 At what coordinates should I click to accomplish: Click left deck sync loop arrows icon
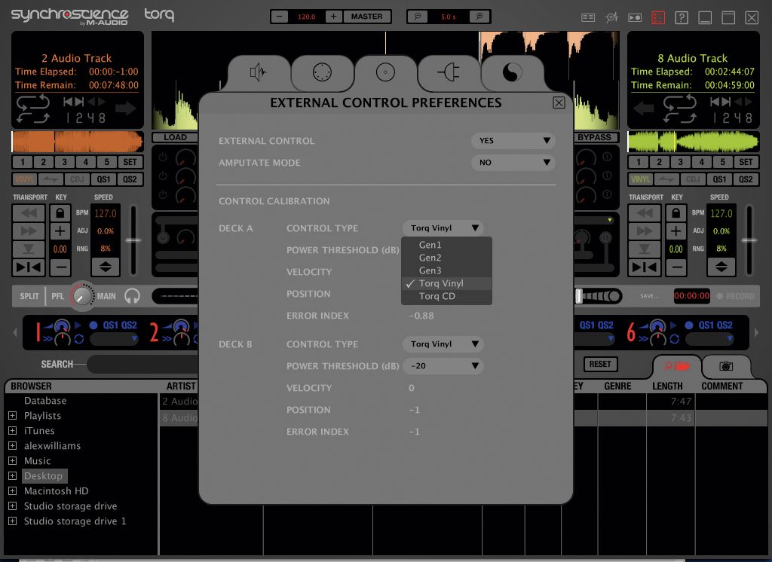pos(33,108)
